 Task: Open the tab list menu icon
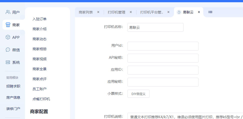(x=210, y=12)
